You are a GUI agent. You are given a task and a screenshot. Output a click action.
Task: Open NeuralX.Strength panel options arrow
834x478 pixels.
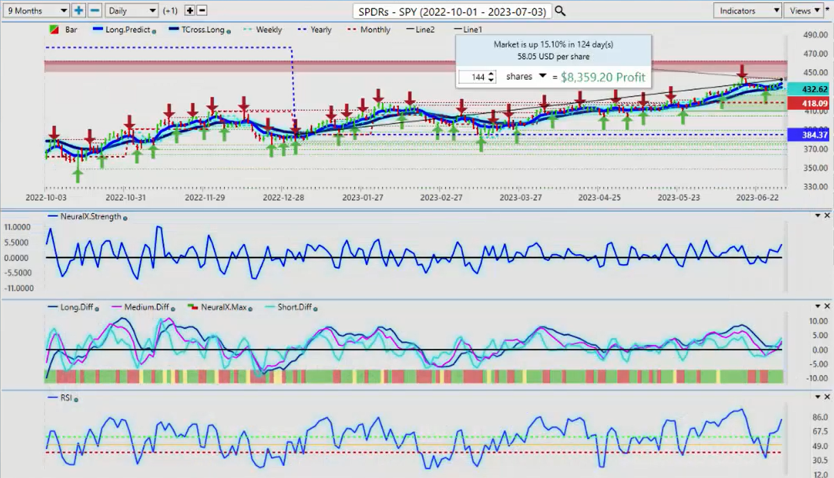[x=817, y=216]
